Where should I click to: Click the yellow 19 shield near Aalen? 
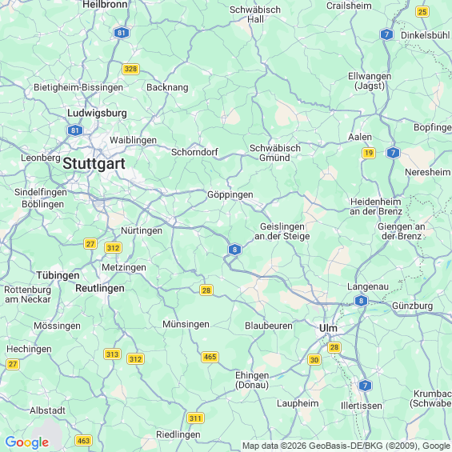pos(369,153)
